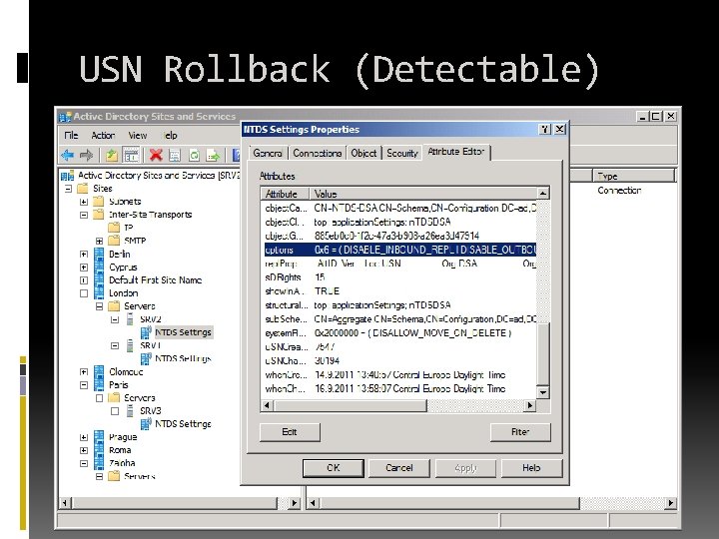Click the SMTP folder icon
The image size is (719, 539).
[114, 241]
